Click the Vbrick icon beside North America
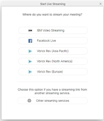Screen dimensions: 104x121 point(30,62)
